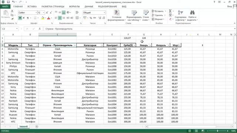Click the Increase decimal icon

100,18
